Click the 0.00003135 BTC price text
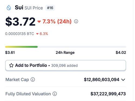 (x=19, y=34)
